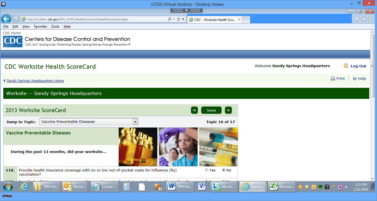Click the CDC logo
Image resolution: width=377 pixels, height=201 pixels.
click(13, 41)
